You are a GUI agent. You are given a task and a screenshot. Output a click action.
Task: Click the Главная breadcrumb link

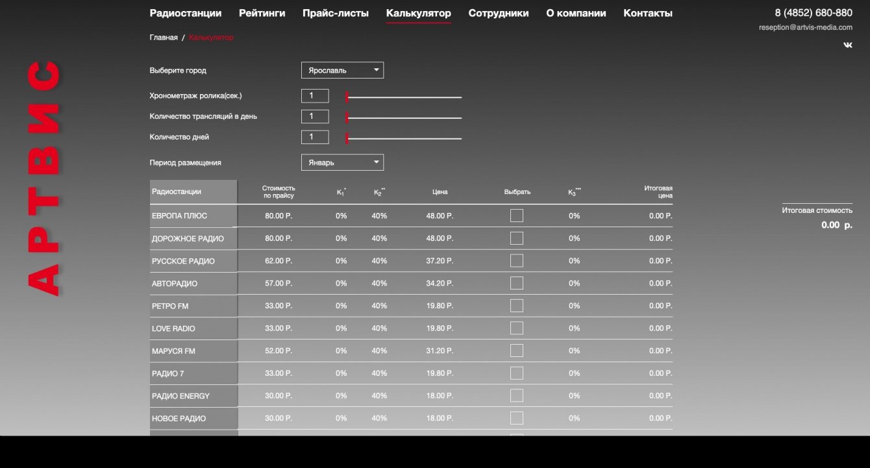[x=164, y=38]
